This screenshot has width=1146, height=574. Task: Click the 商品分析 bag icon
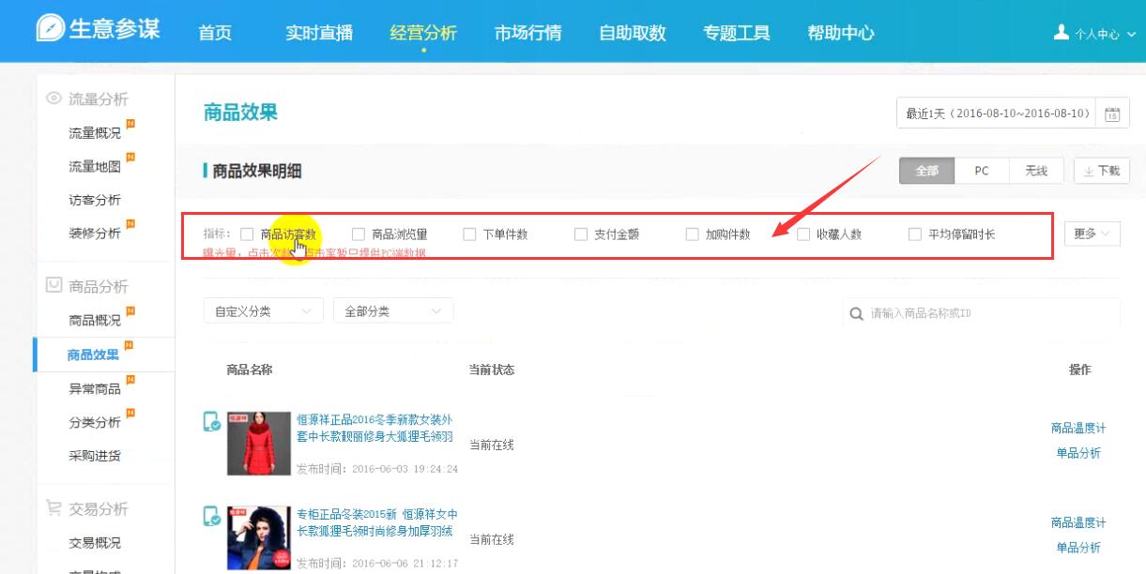54,286
